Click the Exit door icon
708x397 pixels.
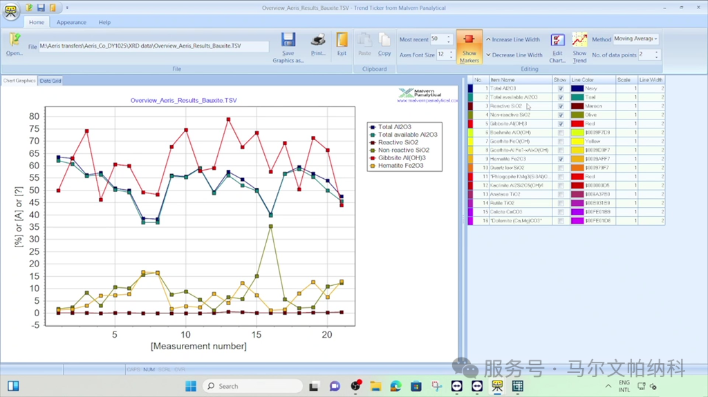tap(342, 41)
